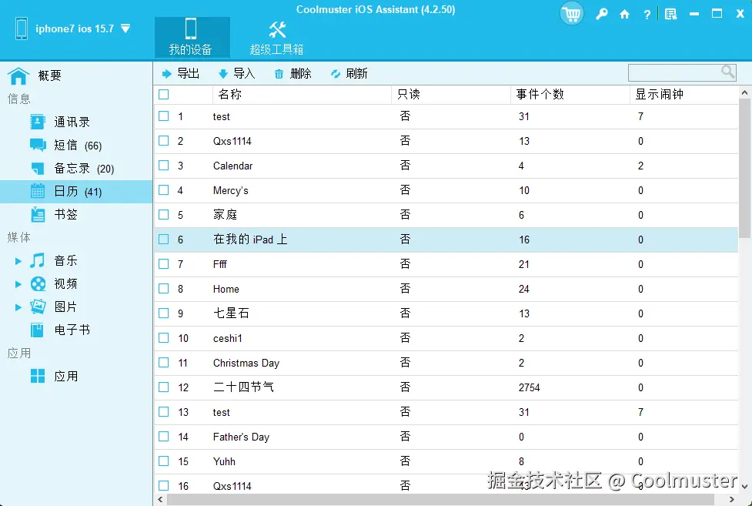Expand the 音乐 tree arrow
The height and width of the screenshot is (506, 752).
(18, 261)
